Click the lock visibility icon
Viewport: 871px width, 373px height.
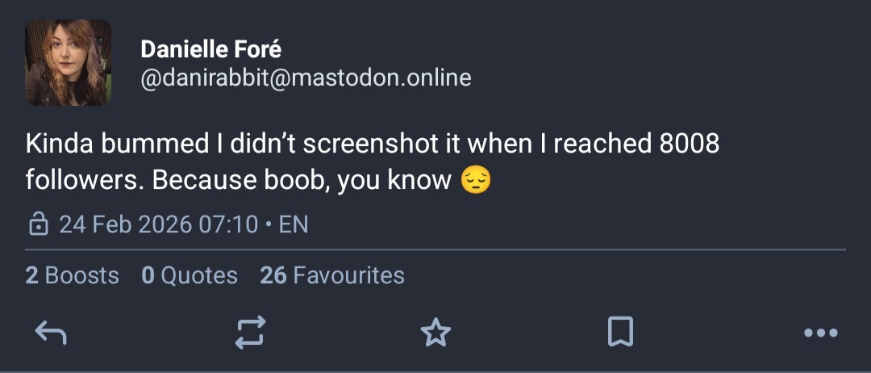coord(38,224)
